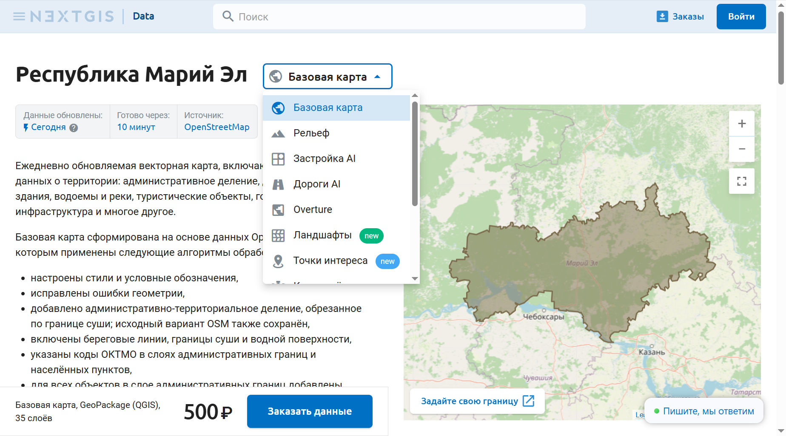
Task: Click the 500 ₽ price text
Action: click(x=208, y=411)
